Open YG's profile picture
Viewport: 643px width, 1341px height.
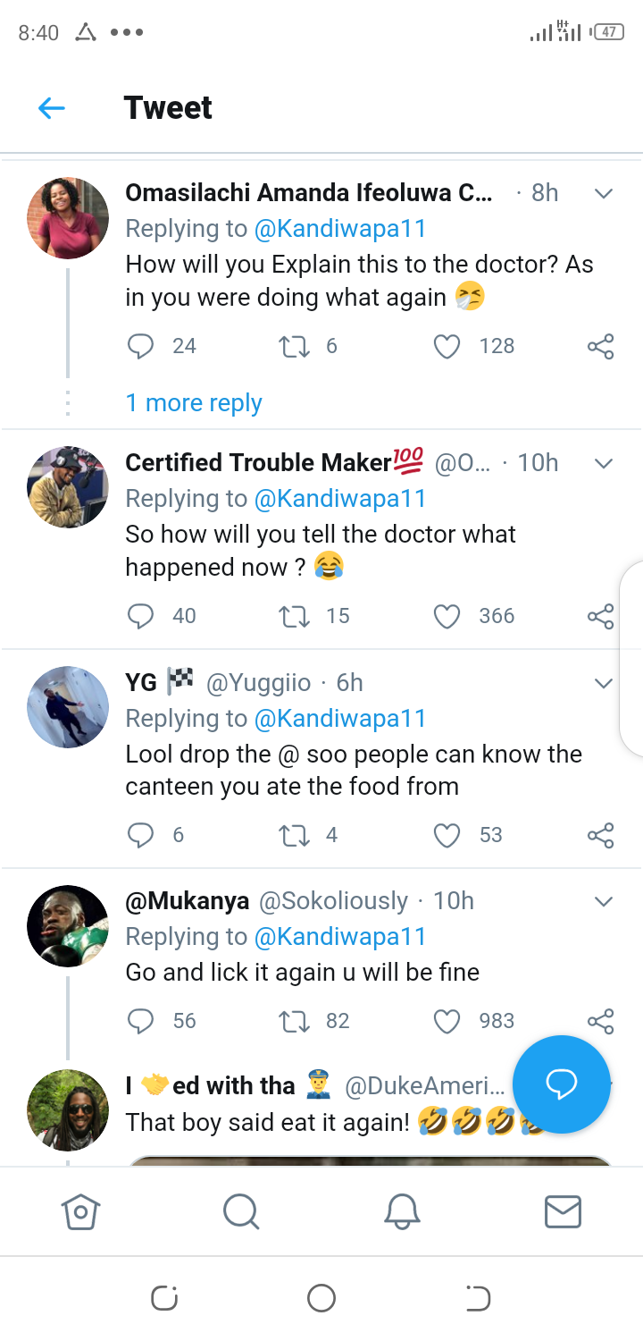click(68, 706)
